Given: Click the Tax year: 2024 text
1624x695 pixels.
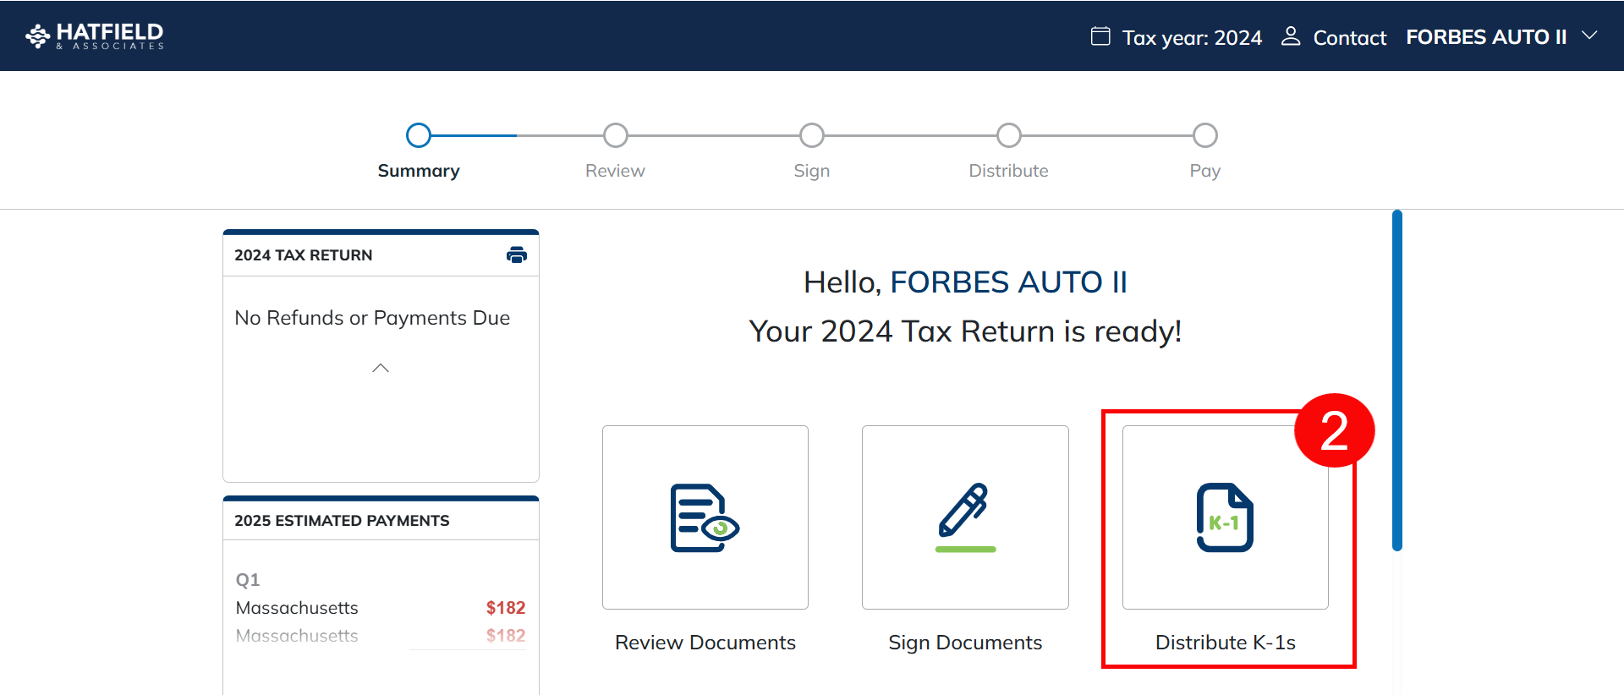Looking at the screenshot, I should pyautogui.click(x=1192, y=38).
